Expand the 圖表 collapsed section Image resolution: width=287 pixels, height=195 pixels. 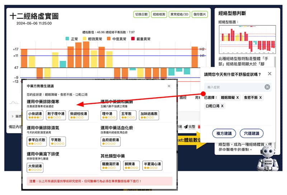click(x=14, y=116)
